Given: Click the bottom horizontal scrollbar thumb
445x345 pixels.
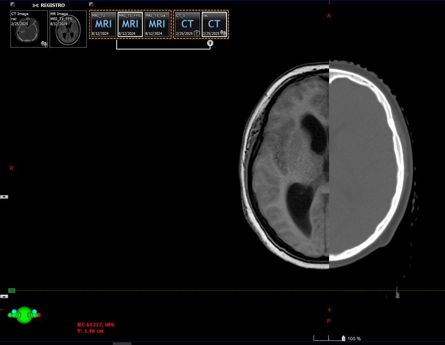Looking at the screenshot, I should 122,343.
